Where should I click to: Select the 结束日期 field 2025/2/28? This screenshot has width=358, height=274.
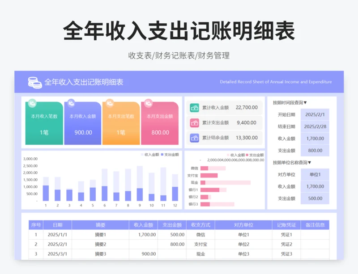pos(315,126)
